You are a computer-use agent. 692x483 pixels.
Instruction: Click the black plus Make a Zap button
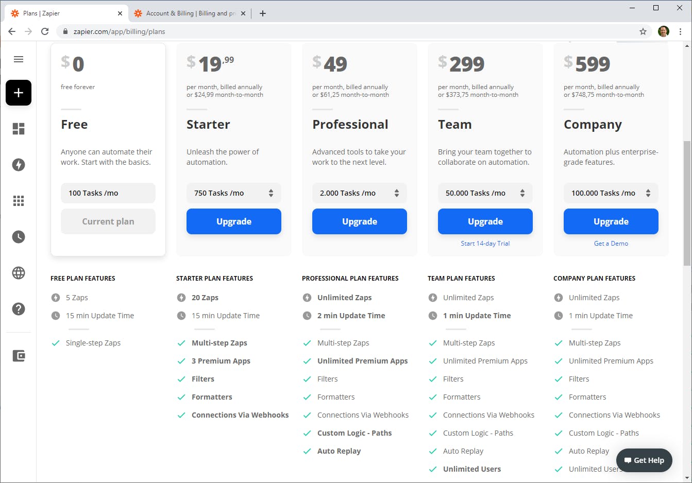[19, 93]
